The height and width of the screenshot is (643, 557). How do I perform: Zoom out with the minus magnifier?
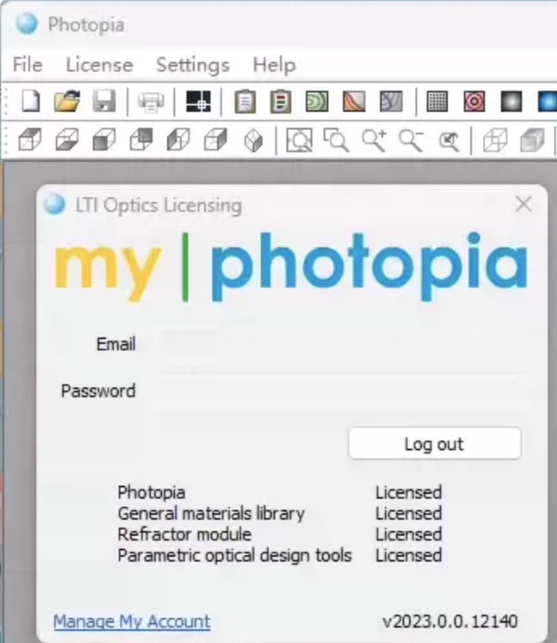pos(411,140)
